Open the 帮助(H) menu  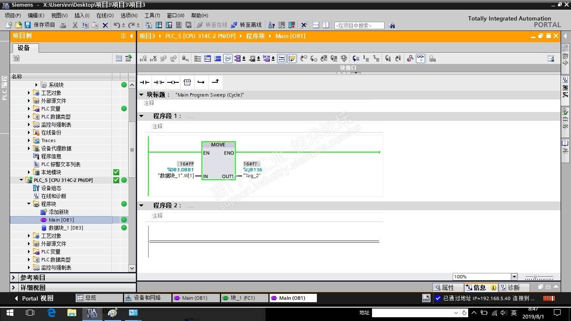199,15
